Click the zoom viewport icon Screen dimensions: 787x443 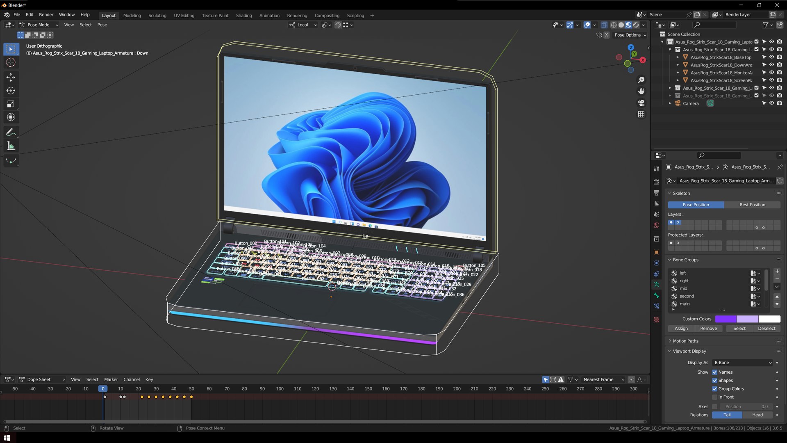point(641,80)
